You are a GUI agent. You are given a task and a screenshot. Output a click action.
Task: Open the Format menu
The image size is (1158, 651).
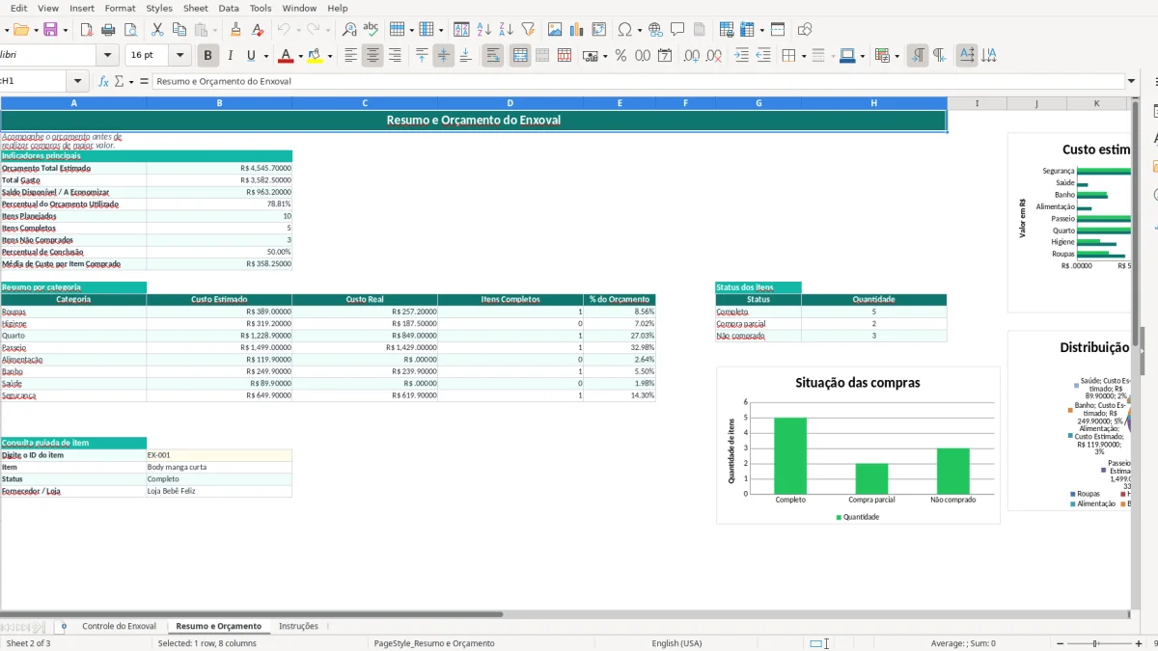(121, 8)
